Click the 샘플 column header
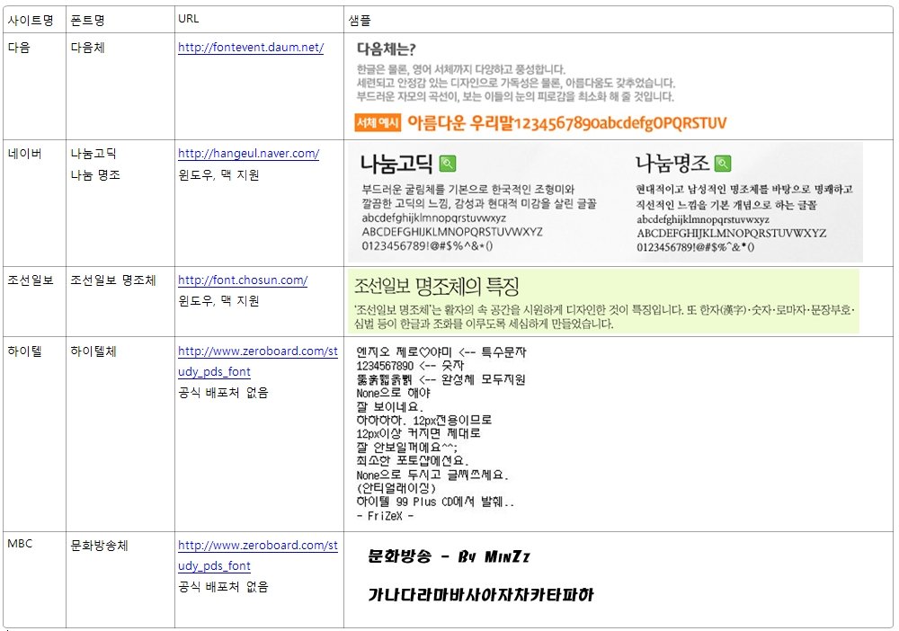Image resolution: width=899 pixels, height=631 pixels. (360, 21)
